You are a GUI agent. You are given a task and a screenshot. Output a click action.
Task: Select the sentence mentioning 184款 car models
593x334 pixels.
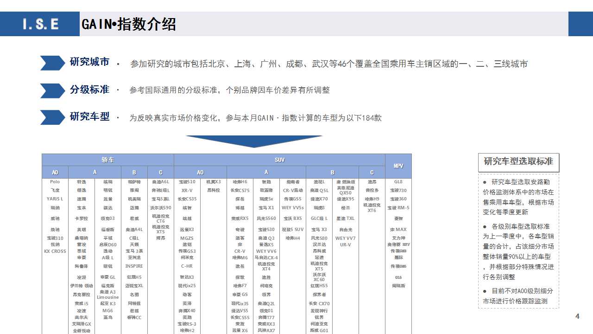pos(255,118)
